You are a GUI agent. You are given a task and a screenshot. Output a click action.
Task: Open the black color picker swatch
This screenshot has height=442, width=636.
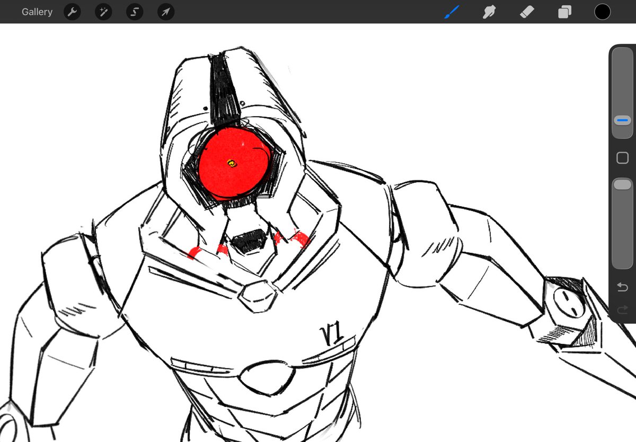coord(602,12)
